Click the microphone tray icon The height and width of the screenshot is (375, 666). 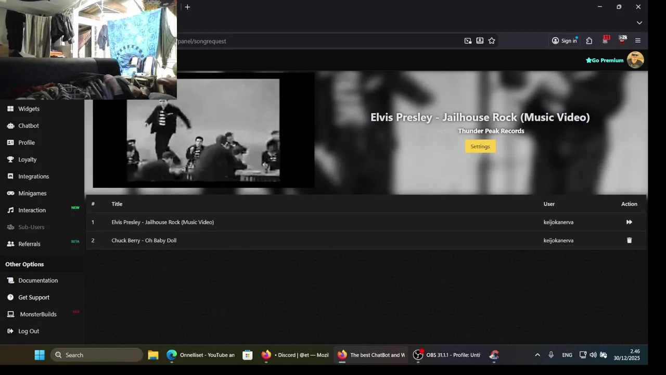551,355
